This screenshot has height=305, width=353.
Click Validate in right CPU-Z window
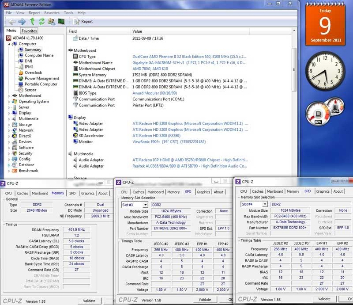324,299
